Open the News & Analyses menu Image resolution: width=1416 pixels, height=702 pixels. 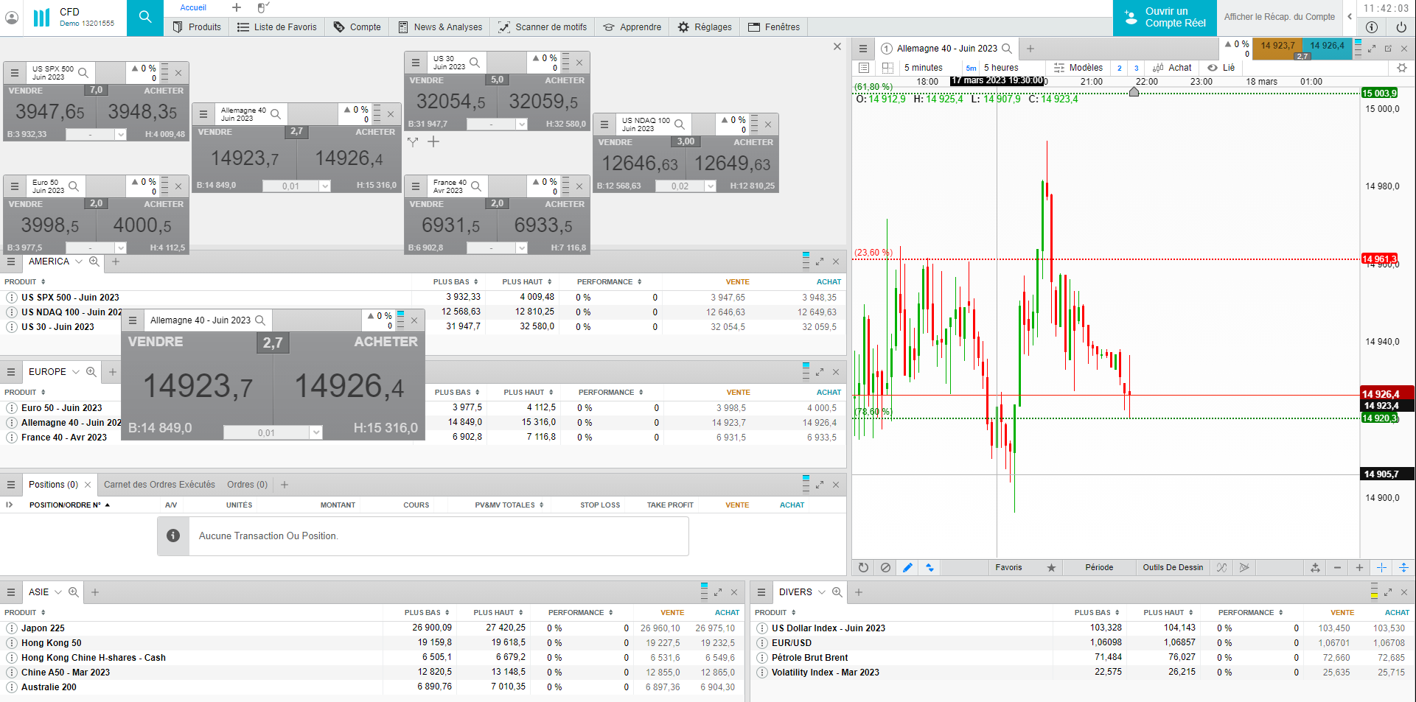tap(440, 27)
